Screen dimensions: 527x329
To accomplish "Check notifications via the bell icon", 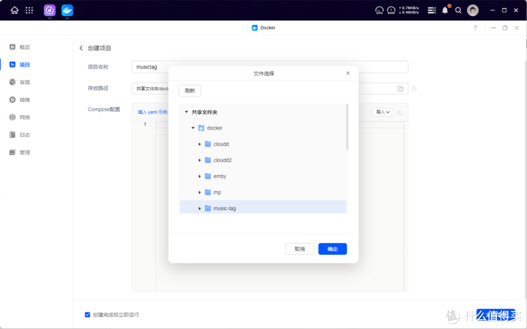I will pyautogui.click(x=445, y=10).
